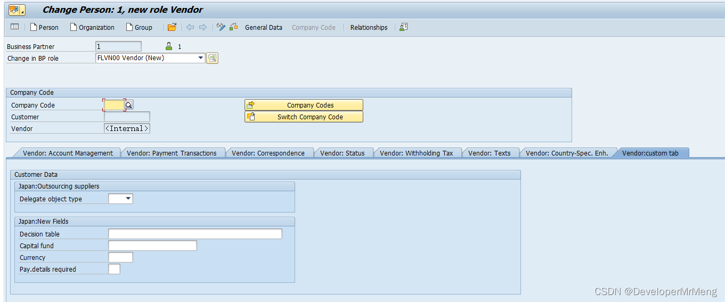Open the SAP title bar menu icon
Viewport: 725px width, 302px height.
coord(17,10)
